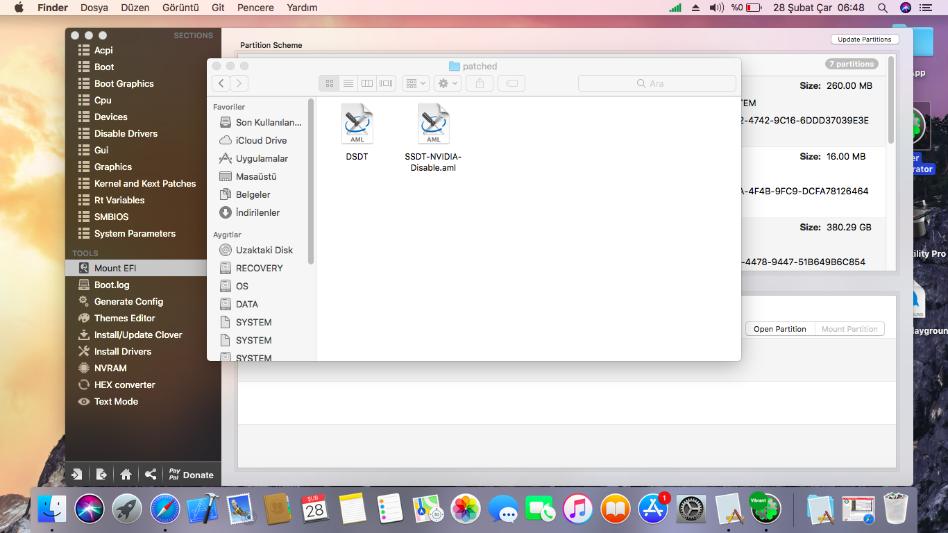Open the Install Drivers tool
This screenshot has height=533, width=948.
coord(122,351)
